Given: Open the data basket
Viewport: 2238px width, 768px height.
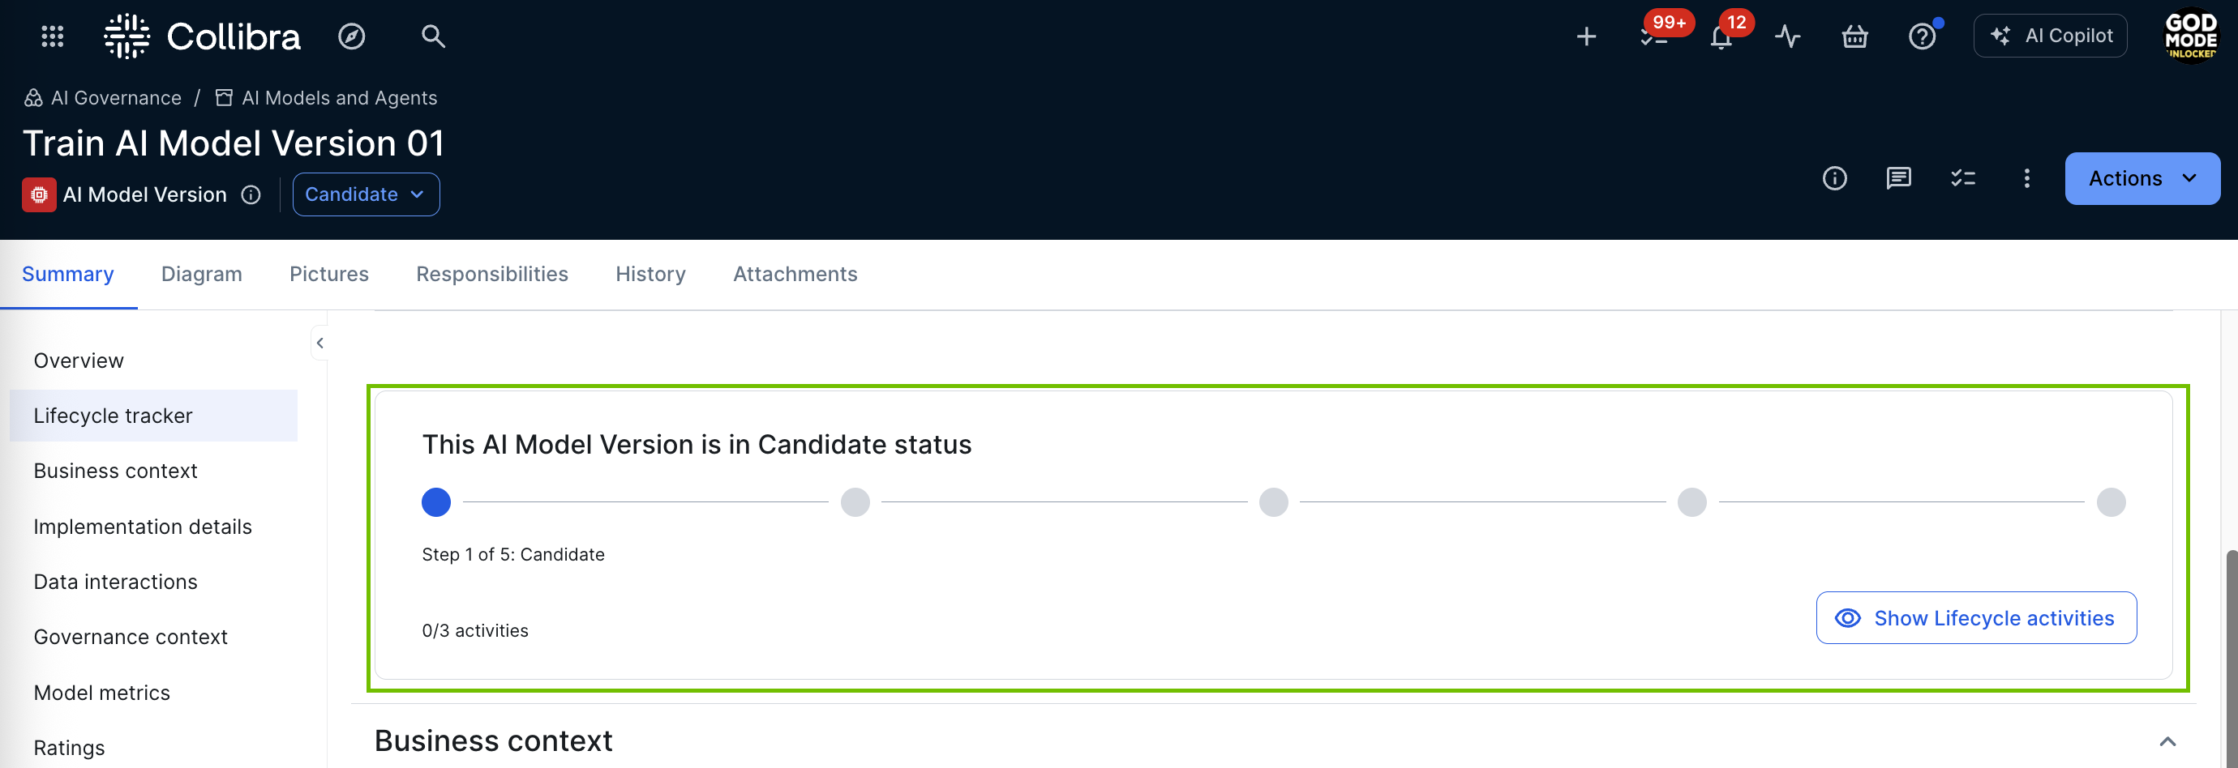Looking at the screenshot, I should pos(1854,36).
